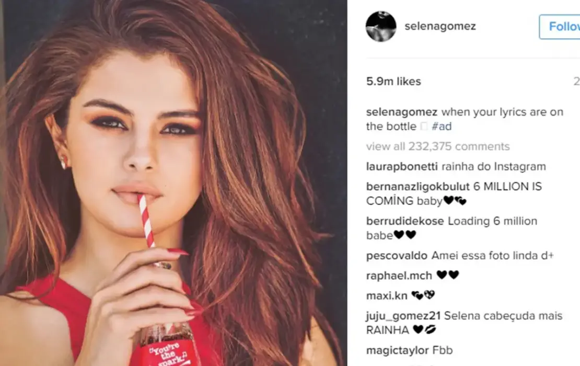Click the black hearts after raphael.mch
This screenshot has height=366, width=580.
[x=448, y=275]
